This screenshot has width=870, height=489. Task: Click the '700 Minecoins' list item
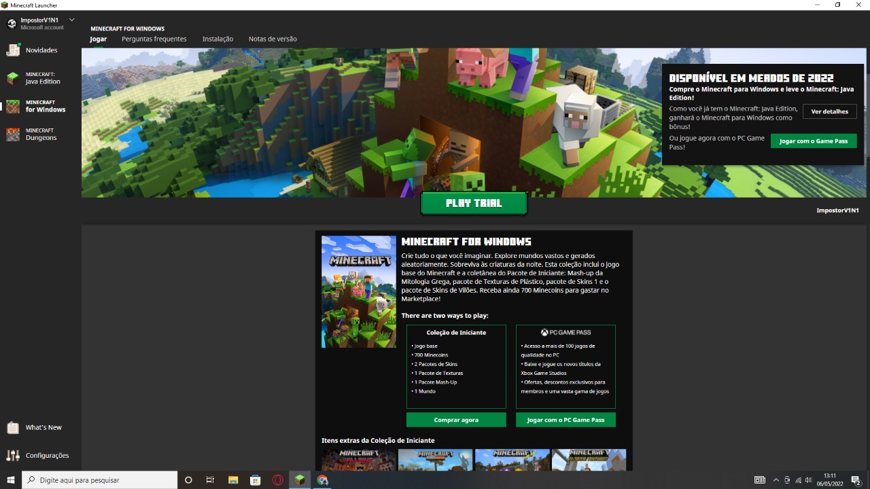coord(430,355)
